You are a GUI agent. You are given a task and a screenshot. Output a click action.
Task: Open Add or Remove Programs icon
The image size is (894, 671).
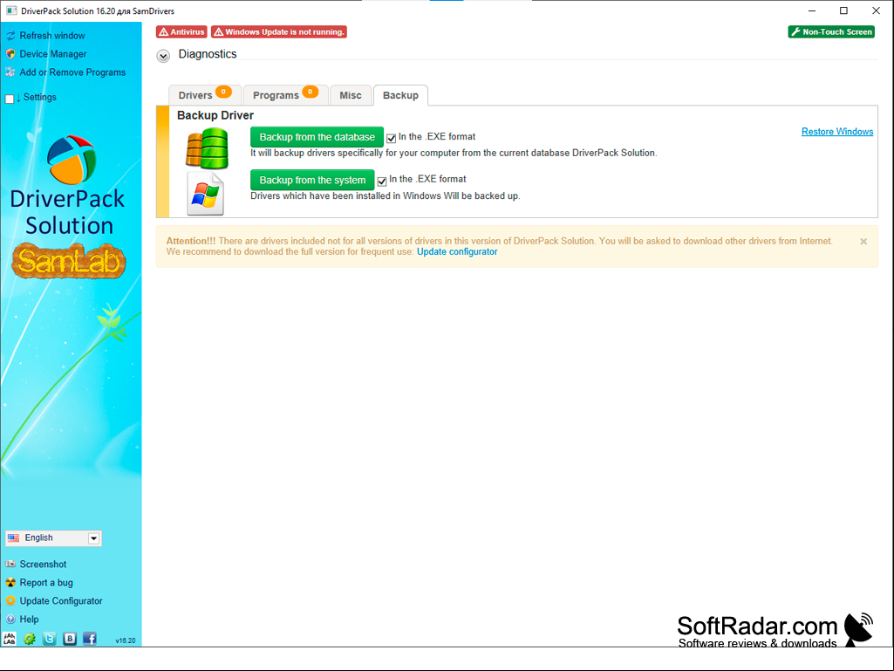tap(10, 72)
